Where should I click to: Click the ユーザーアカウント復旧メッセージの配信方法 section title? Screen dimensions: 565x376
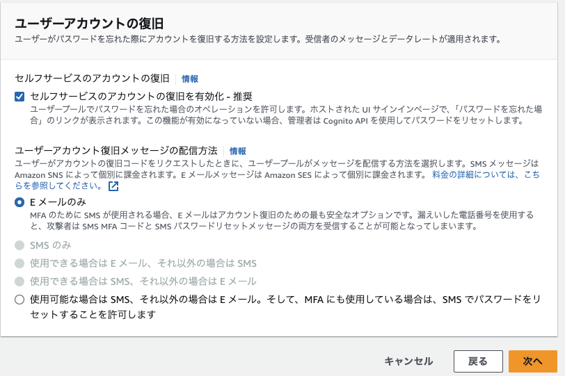pos(116,150)
